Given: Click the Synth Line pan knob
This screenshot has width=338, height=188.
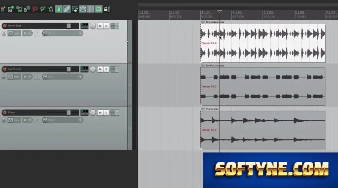Looking at the screenshot, I should [x=93, y=69].
